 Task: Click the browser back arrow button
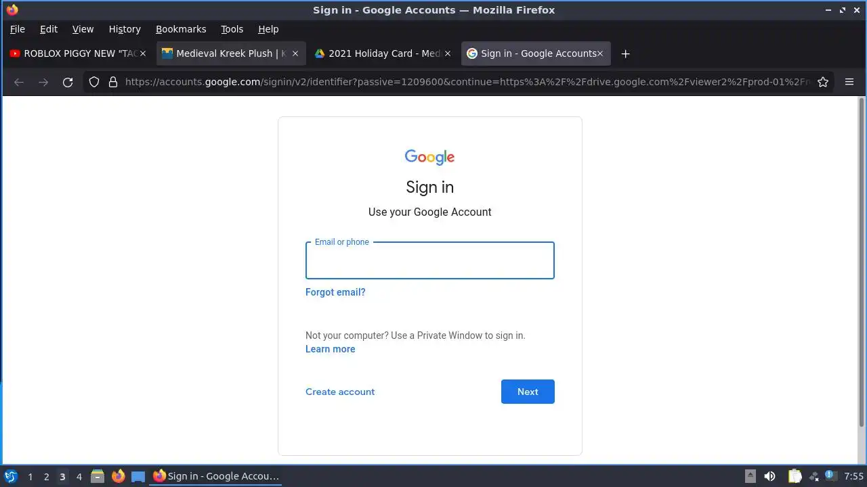click(19, 82)
